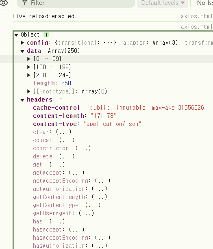Click the headers property name

(39, 100)
